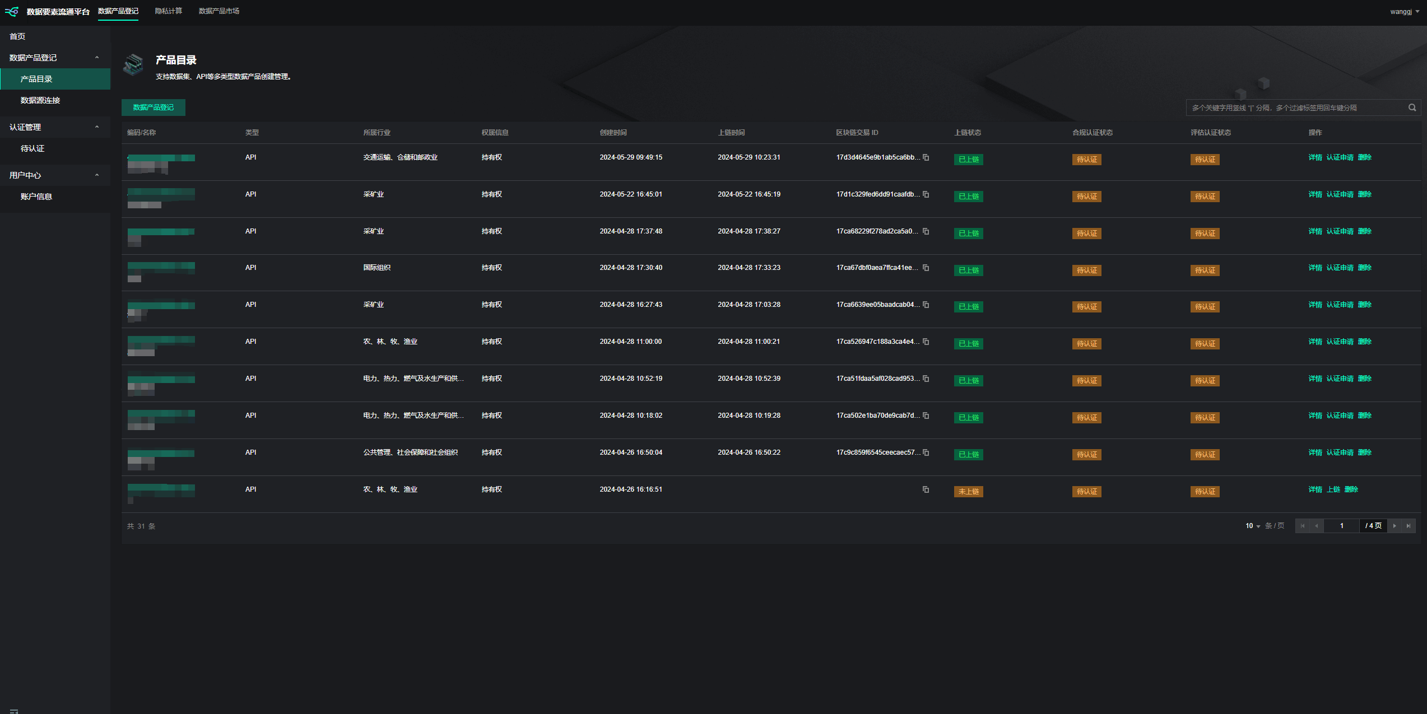Click the search magnifier icon
This screenshot has height=714, width=1427.
tap(1412, 108)
